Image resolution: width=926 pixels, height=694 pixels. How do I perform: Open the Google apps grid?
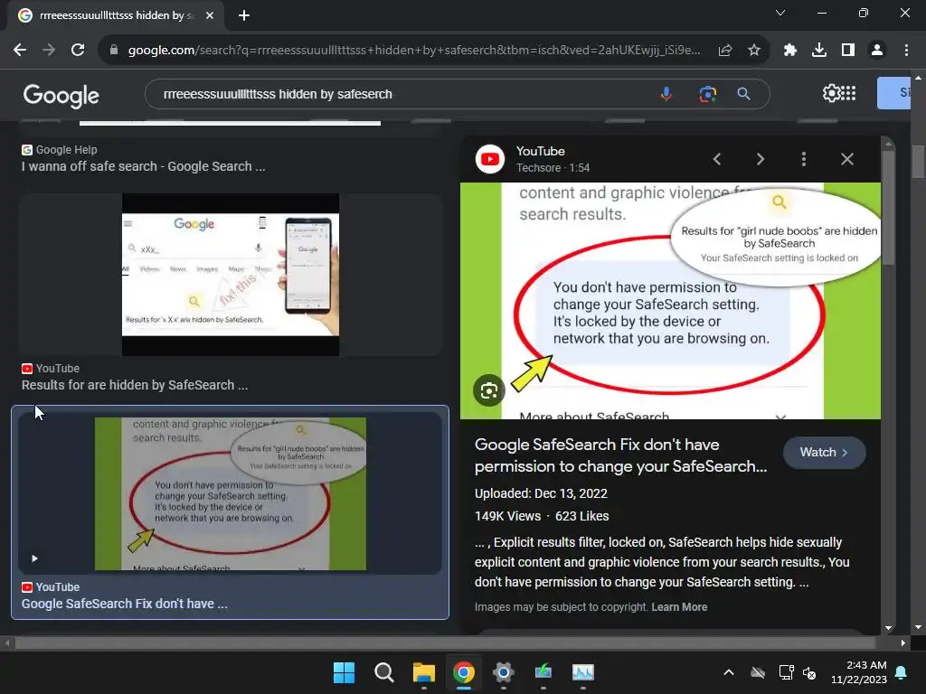click(848, 93)
